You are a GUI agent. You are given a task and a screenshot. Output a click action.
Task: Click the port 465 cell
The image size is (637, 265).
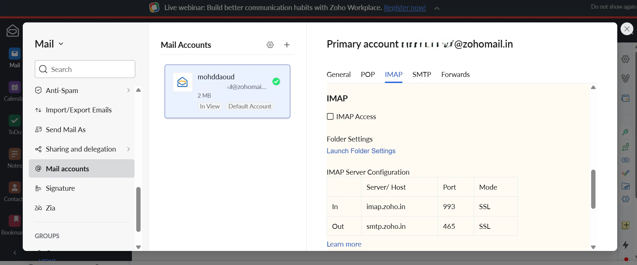(x=456, y=226)
